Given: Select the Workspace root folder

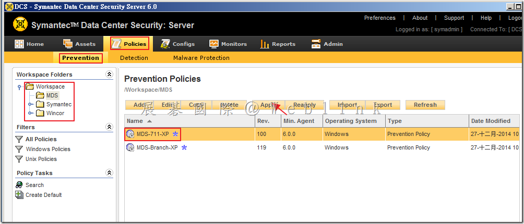Looking at the screenshot, I should point(50,86).
